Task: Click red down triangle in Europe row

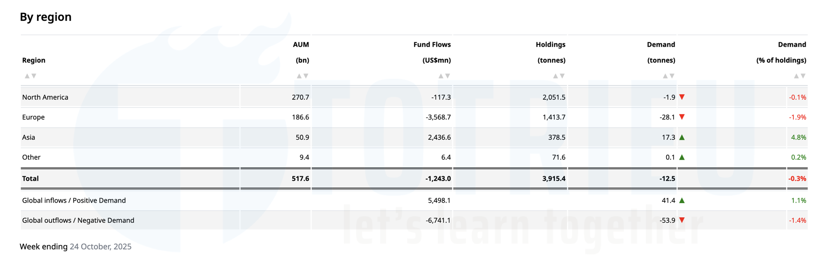Action: point(682,117)
